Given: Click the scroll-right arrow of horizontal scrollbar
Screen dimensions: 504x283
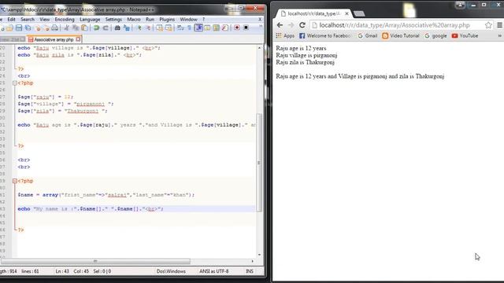Looking at the screenshot, I should click(252, 261).
